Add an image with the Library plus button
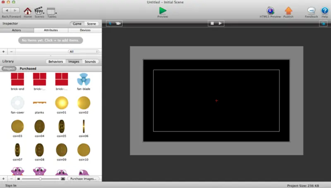The height and width of the screenshot is (188, 331). point(4,179)
